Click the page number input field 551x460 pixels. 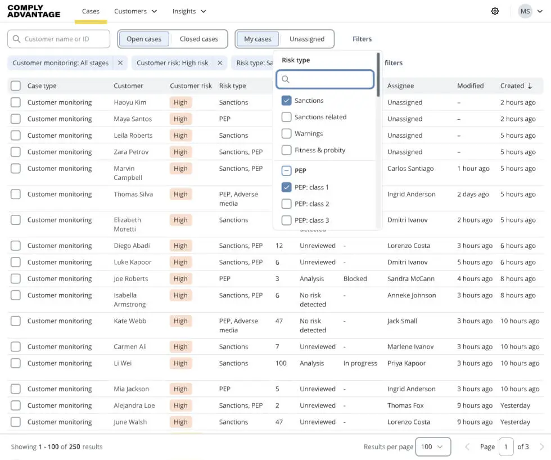tap(505, 447)
